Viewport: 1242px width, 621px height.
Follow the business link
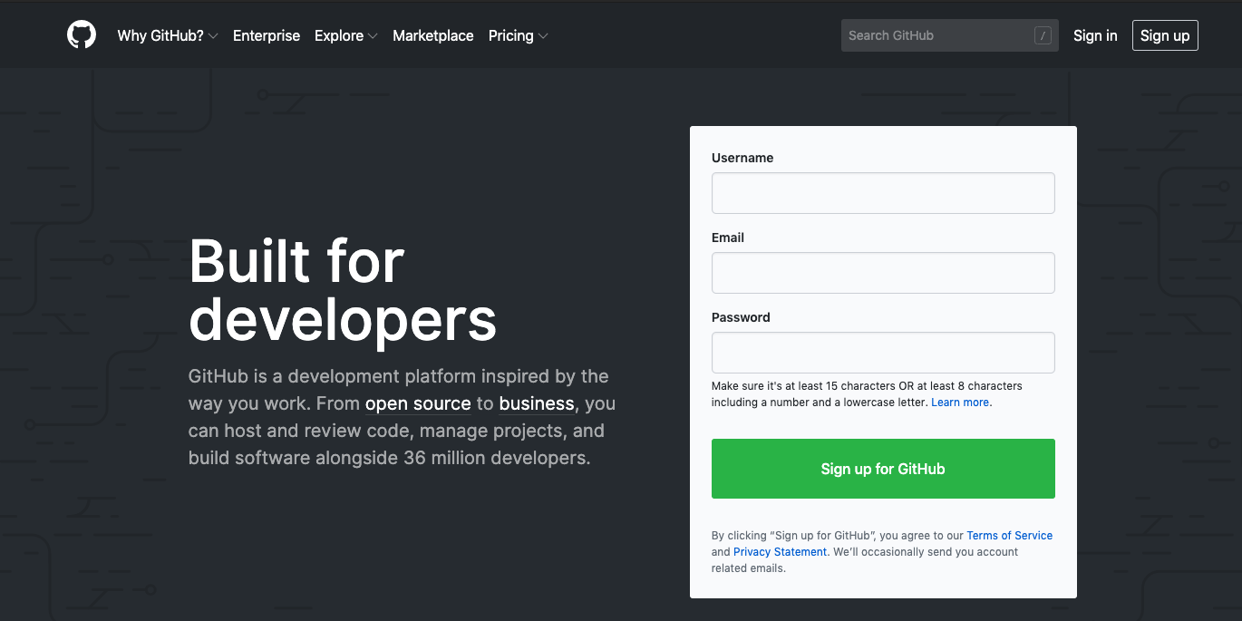[537, 403]
